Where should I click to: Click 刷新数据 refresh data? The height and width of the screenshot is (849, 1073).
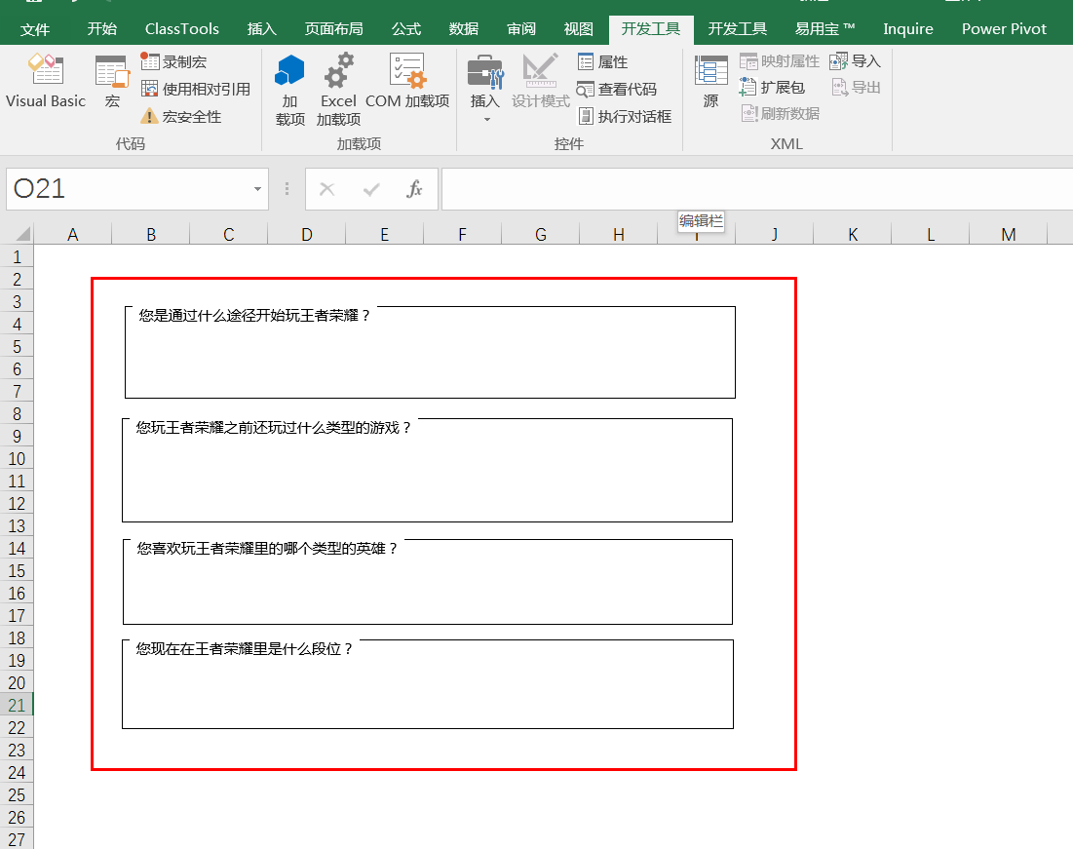pos(780,114)
